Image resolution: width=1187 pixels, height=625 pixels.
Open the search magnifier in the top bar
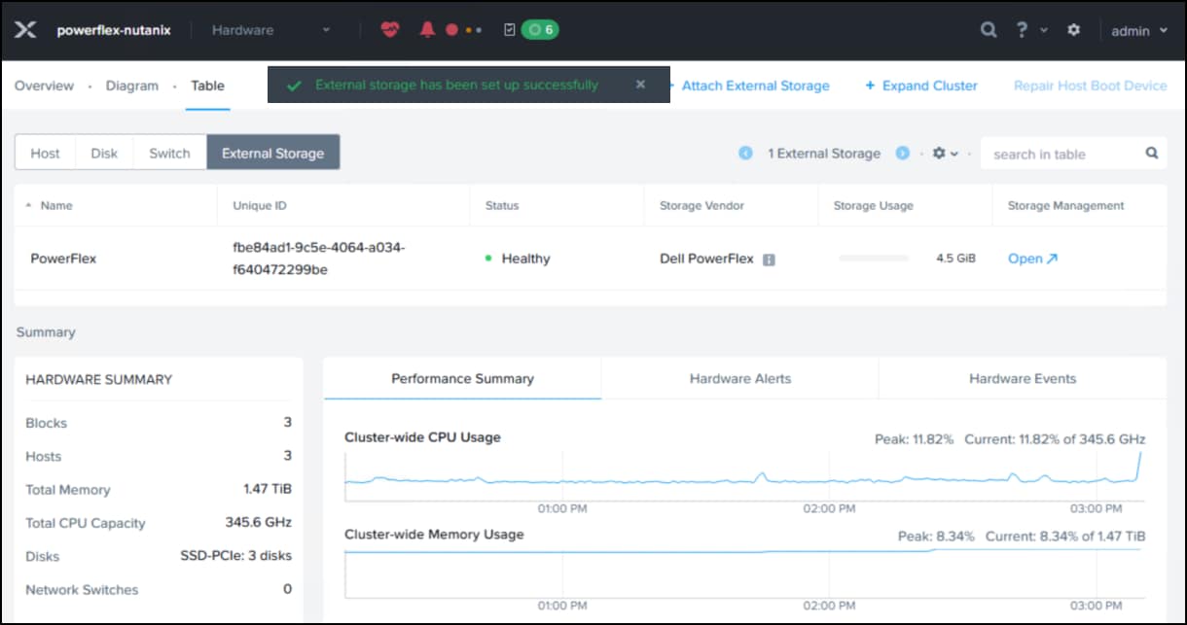point(989,30)
